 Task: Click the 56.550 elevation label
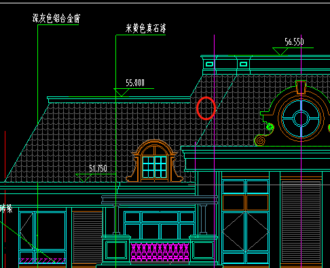294,42
